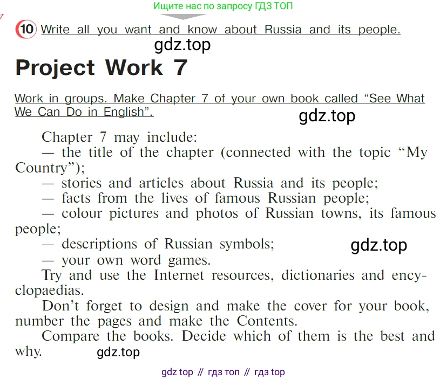The height and width of the screenshot is (380, 447).
Task: Click the line '— stories and articles about Russia and its people;'
Action: pyautogui.click(x=211, y=183)
